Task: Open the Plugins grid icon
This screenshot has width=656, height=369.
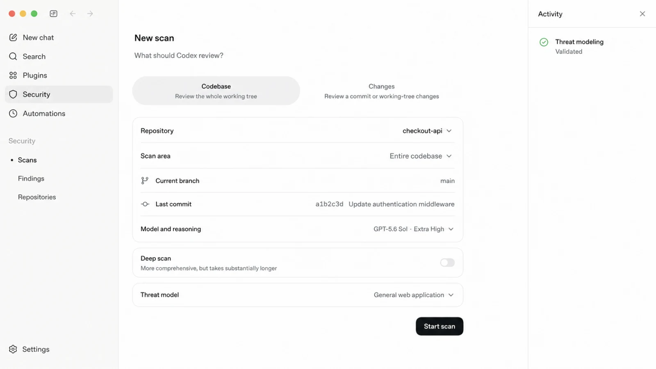Action: point(13,75)
